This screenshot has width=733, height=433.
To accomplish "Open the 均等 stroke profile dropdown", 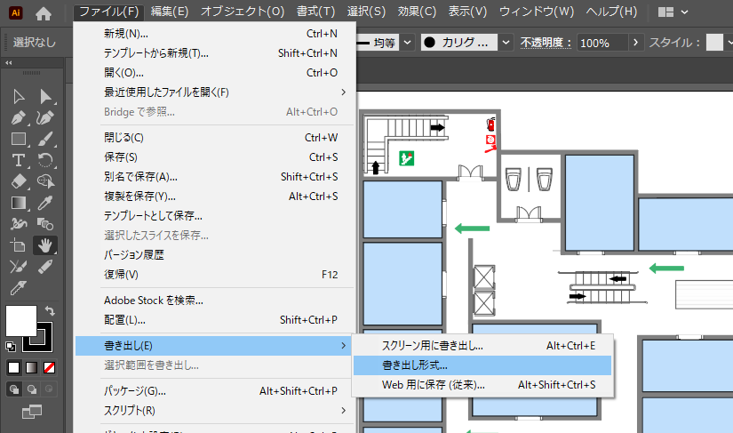I will pos(406,42).
